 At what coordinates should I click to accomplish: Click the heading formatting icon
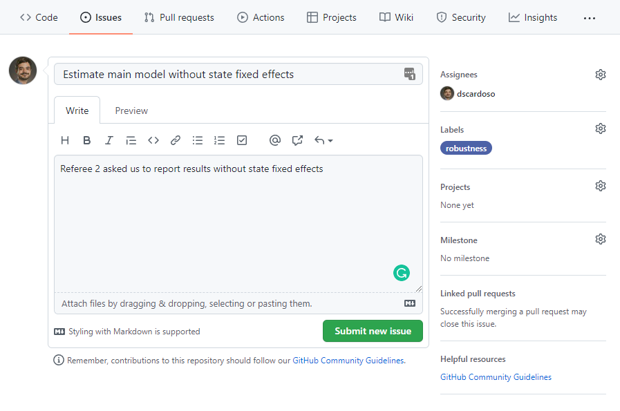65,140
